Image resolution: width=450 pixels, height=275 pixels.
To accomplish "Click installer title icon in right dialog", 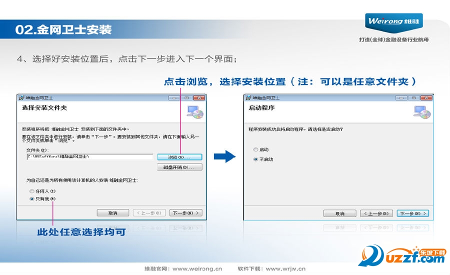I will point(248,98).
